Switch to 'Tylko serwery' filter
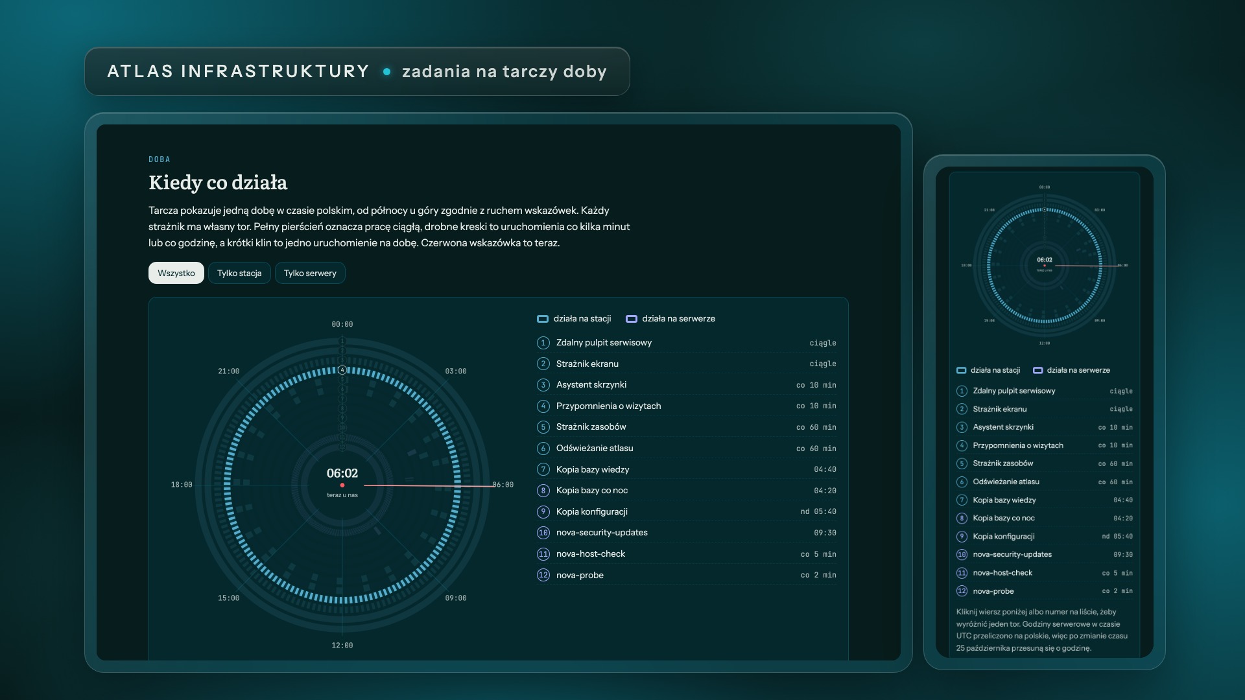This screenshot has width=1245, height=700. (310, 273)
